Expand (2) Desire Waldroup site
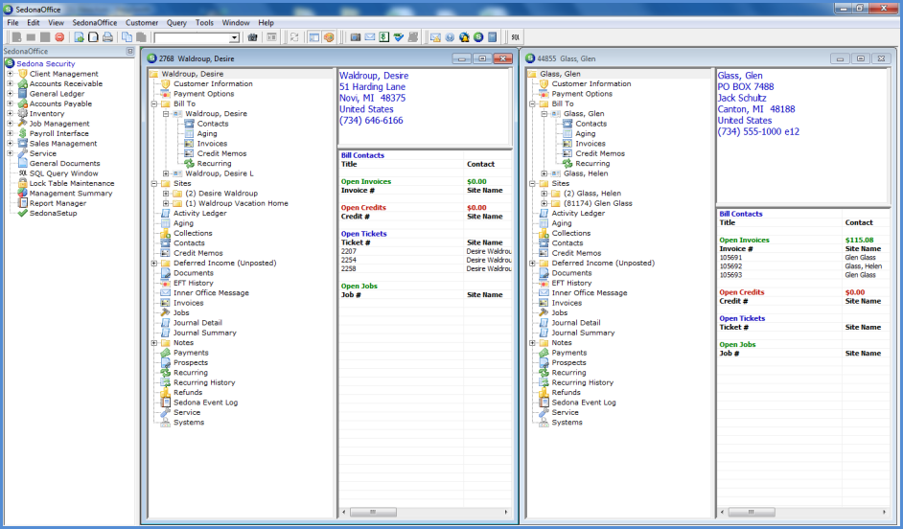903x529 pixels. 166,194
